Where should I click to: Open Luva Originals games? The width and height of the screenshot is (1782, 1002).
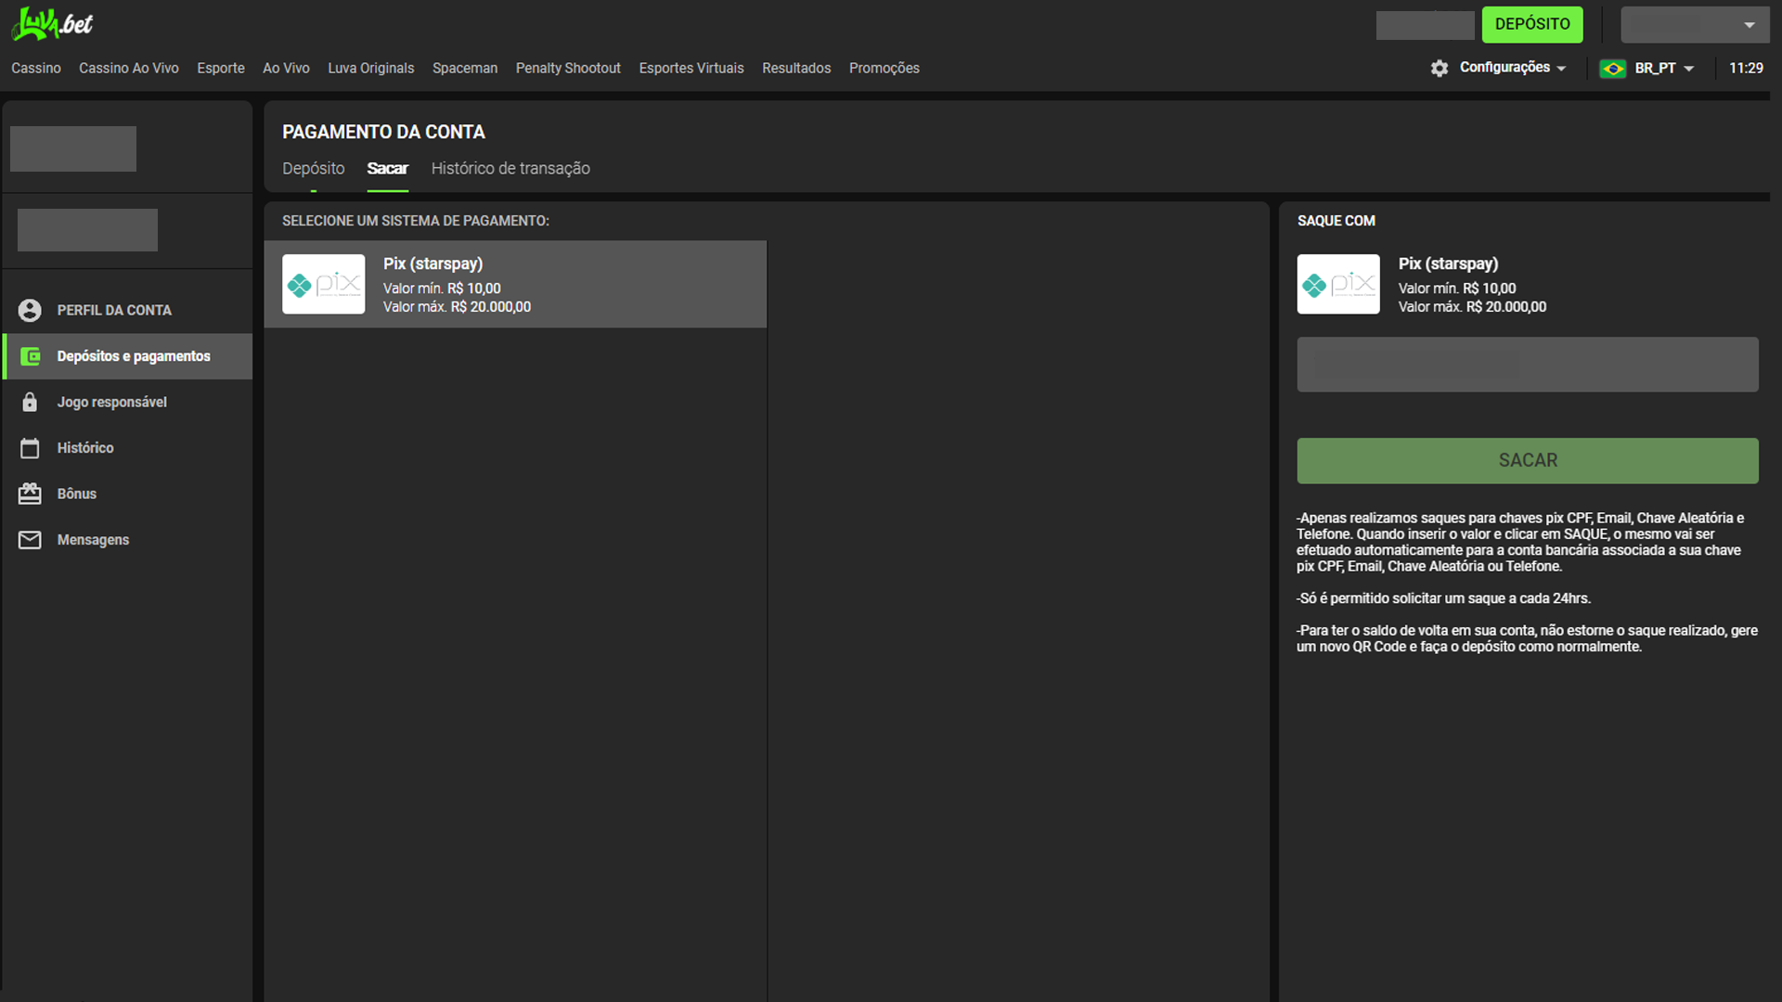coord(371,69)
